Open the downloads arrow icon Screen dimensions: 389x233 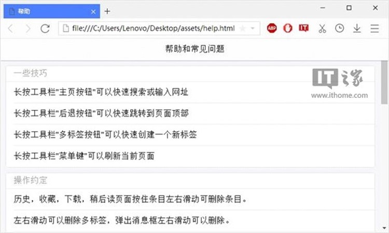click(357, 28)
